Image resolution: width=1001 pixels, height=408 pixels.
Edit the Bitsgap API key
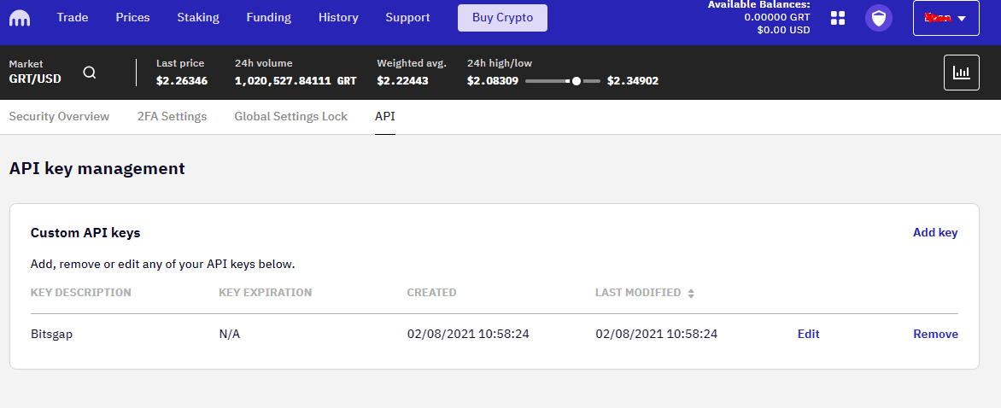808,335
